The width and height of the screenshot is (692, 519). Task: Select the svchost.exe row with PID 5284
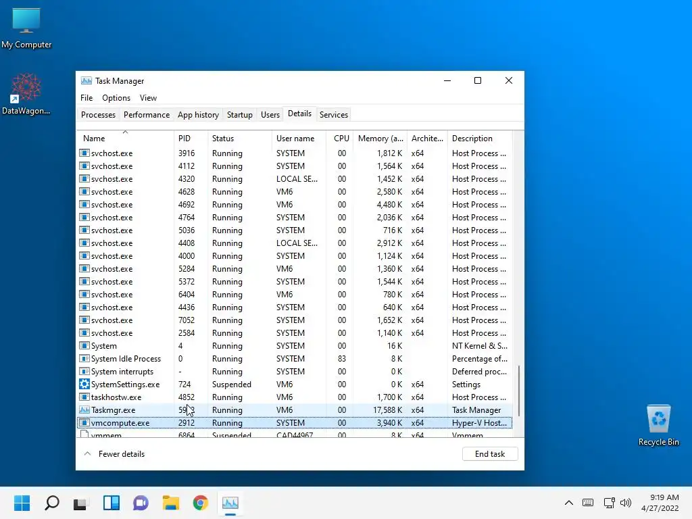[x=295, y=269]
